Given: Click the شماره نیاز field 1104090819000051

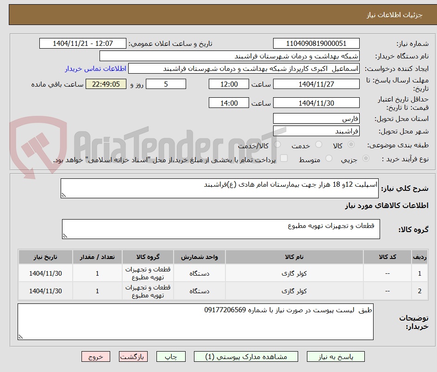Looking at the screenshot, I should pos(316,44).
